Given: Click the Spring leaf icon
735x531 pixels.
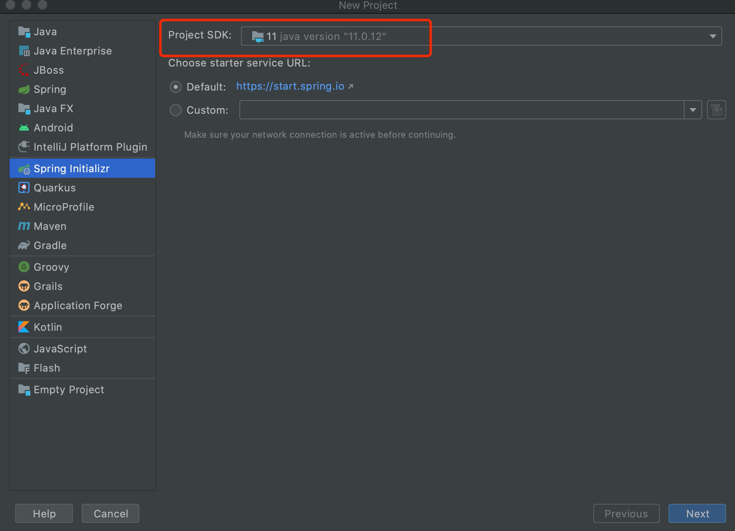Looking at the screenshot, I should (24, 89).
